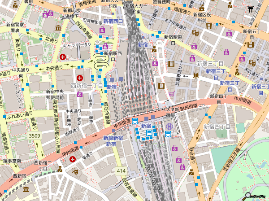
Task: Select the 新宿西口 station label
Action: point(113,21)
